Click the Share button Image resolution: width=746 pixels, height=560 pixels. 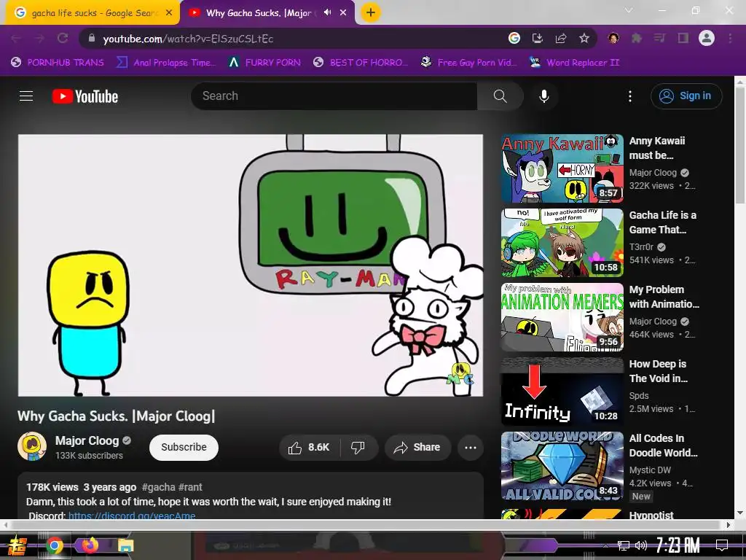click(417, 448)
